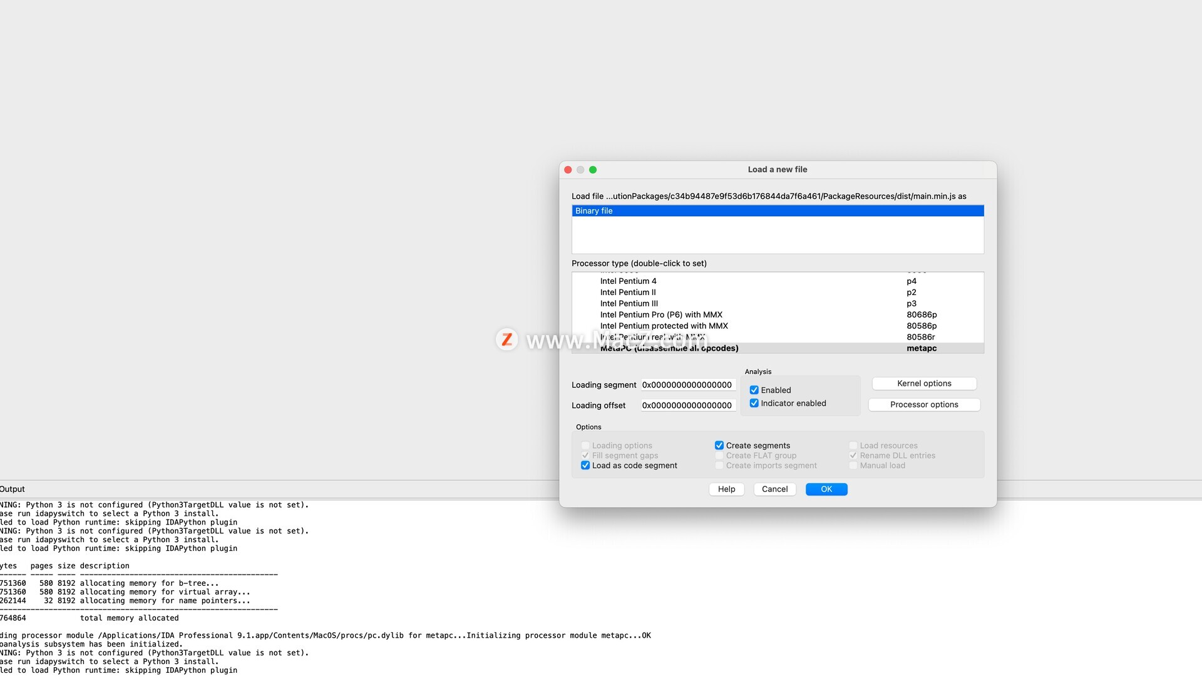This screenshot has width=1202, height=679.
Task: Click 'allocating memory for virtual array...' line
Action: pos(165,592)
